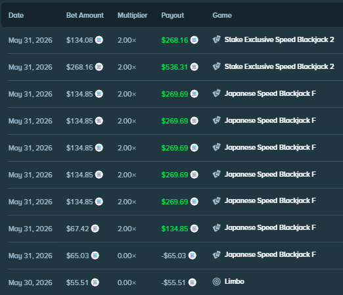Click the coin icon beside $67.42 bet
Image resolution: width=343 pixels, height=295 pixels.
95,229
